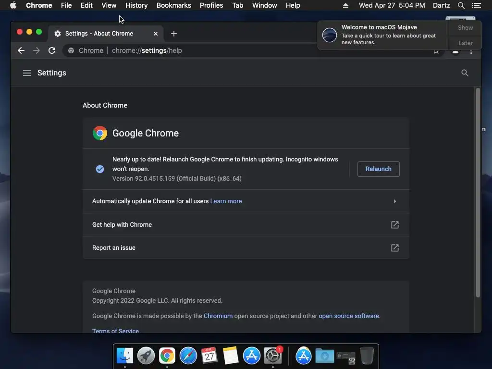The image size is (492, 369).
Task: Click the Chrome icon in the dock
Action: pyautogui.click(x=167, y=356)
